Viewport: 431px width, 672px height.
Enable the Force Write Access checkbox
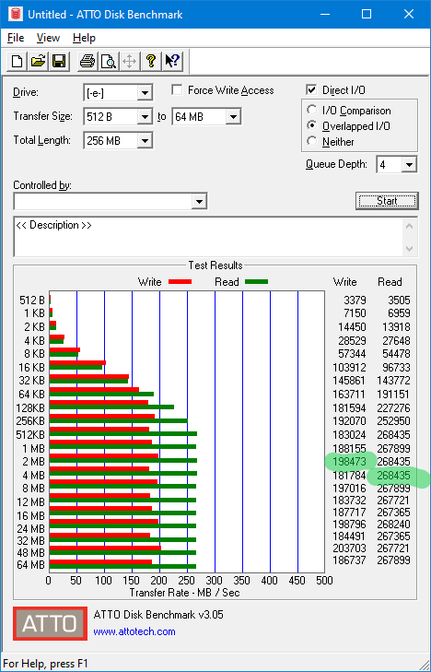177,90
